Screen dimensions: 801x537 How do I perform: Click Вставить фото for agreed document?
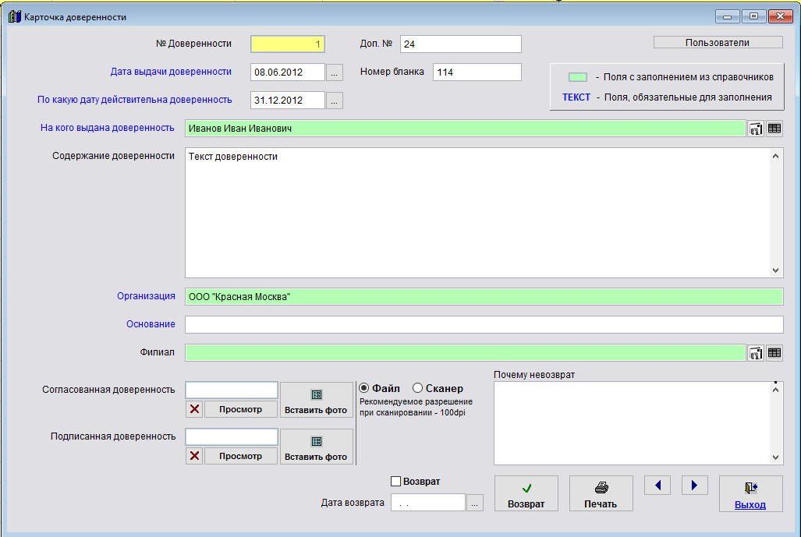coord(316,401)
